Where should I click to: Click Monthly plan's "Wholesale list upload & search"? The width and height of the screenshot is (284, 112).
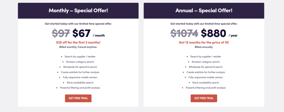tap(80, 67)
